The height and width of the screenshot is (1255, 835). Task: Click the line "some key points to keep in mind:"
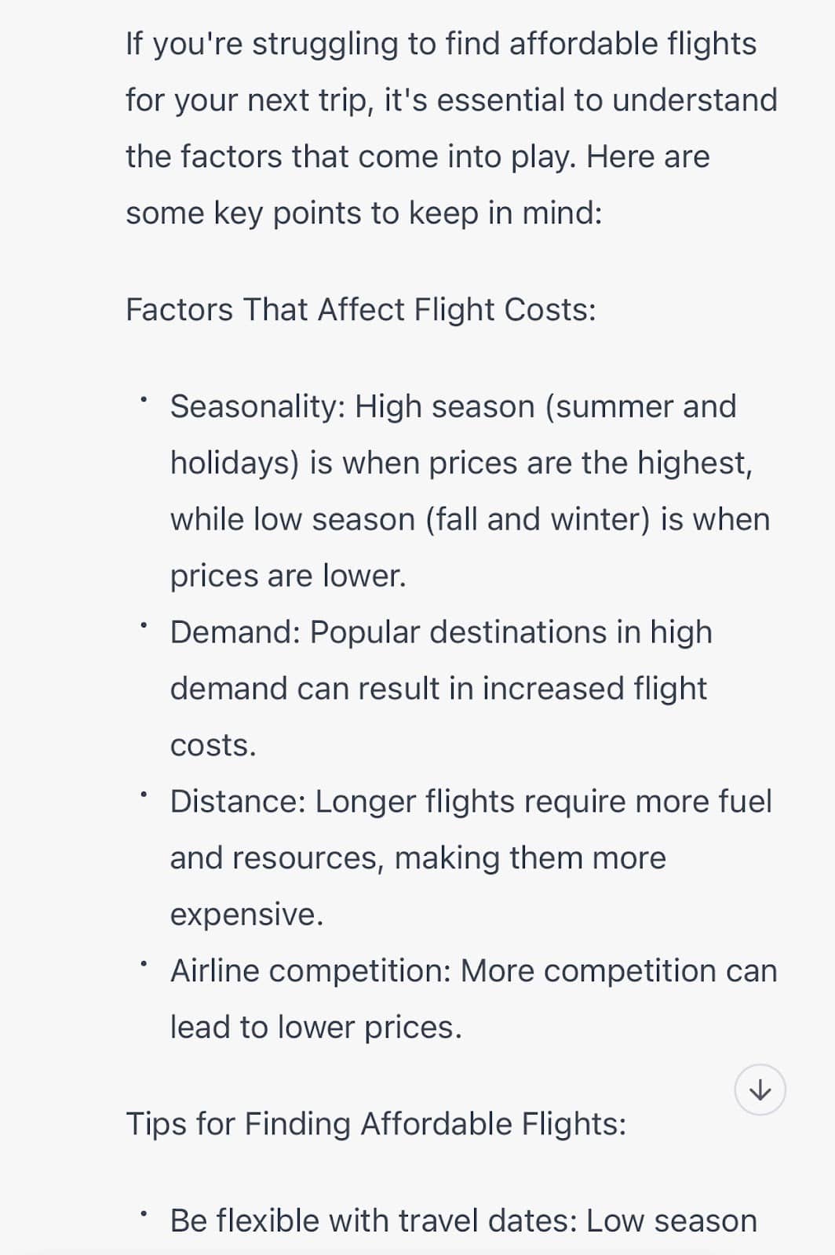pos(363,213)
